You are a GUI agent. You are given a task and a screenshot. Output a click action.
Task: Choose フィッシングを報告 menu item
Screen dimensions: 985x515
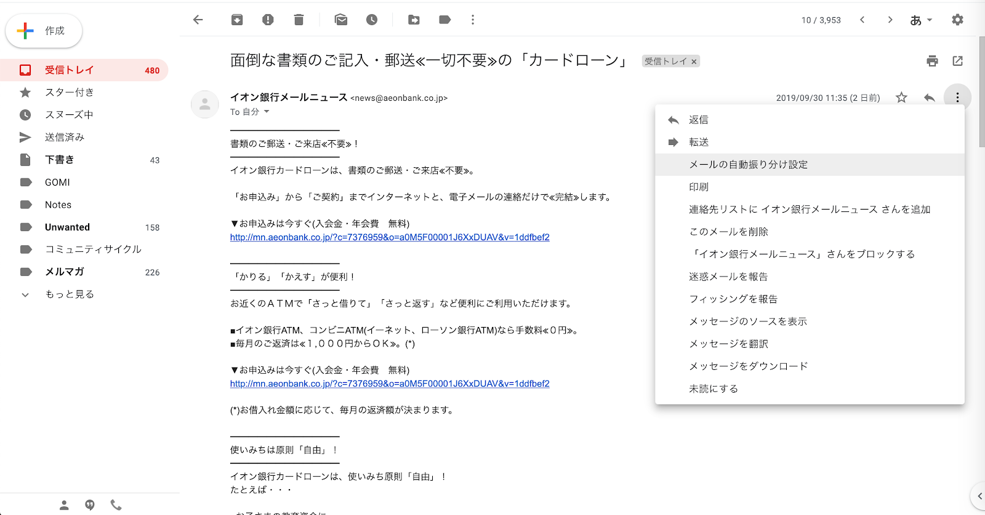810,299
